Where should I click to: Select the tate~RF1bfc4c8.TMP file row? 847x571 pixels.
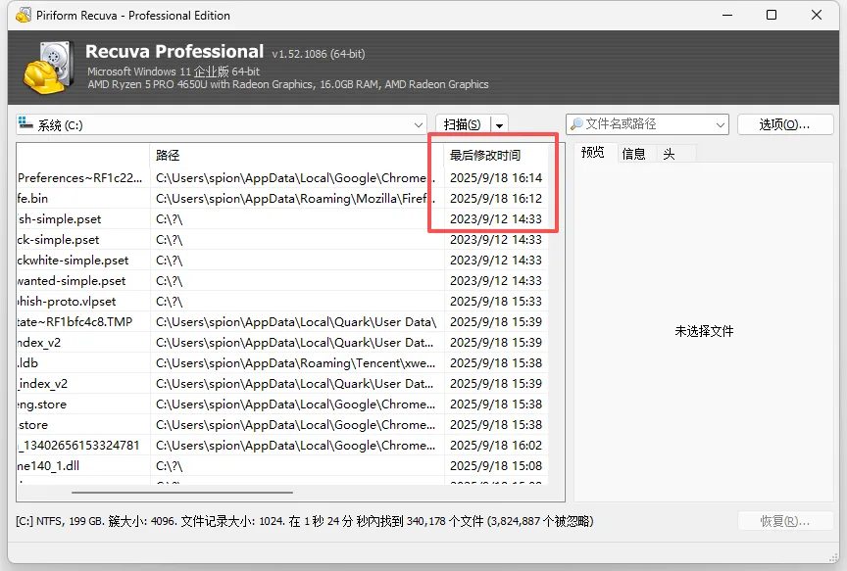[282, 322]
